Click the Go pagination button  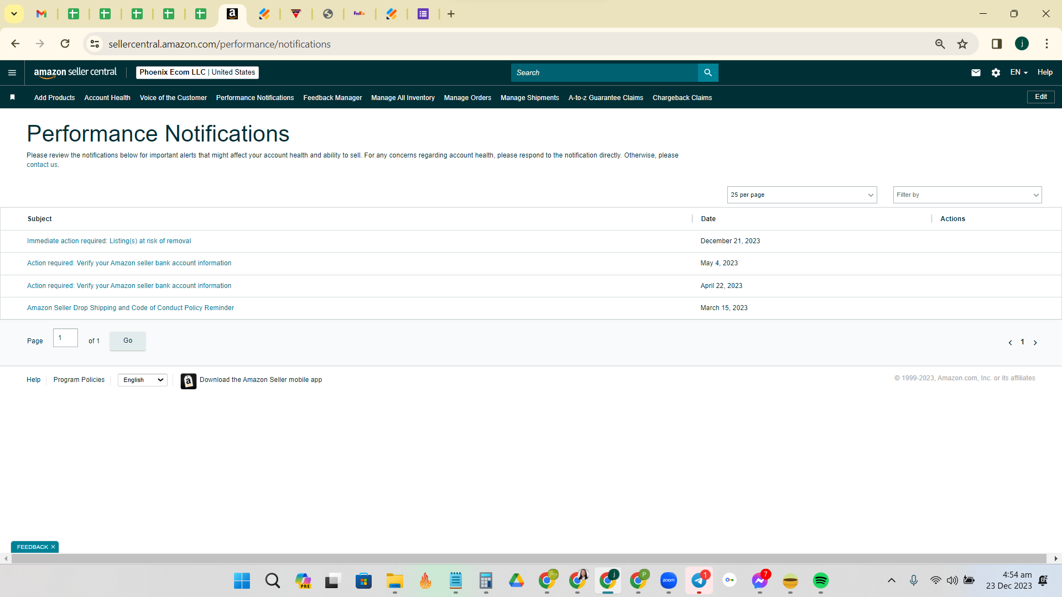(128, 341)
